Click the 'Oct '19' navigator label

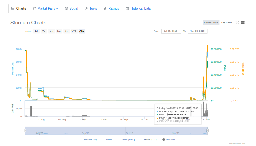pos(130,133)
